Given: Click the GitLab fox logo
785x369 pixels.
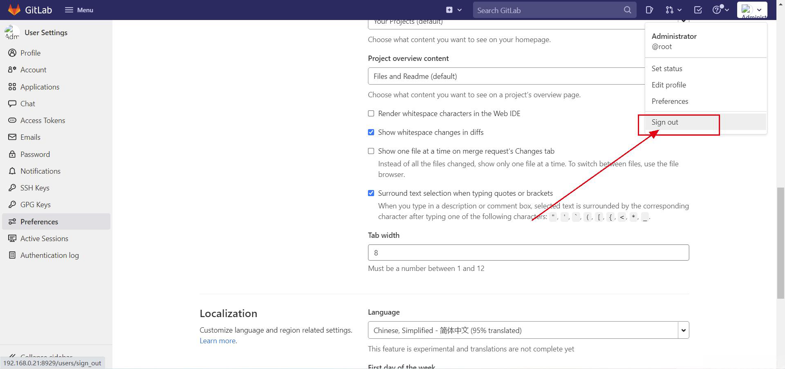Looking at the screenshot, I should click(14, 10).
